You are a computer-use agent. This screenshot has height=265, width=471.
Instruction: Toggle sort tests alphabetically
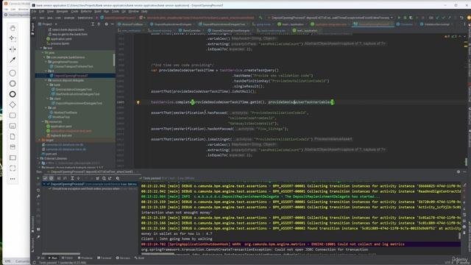click(59, 178)
